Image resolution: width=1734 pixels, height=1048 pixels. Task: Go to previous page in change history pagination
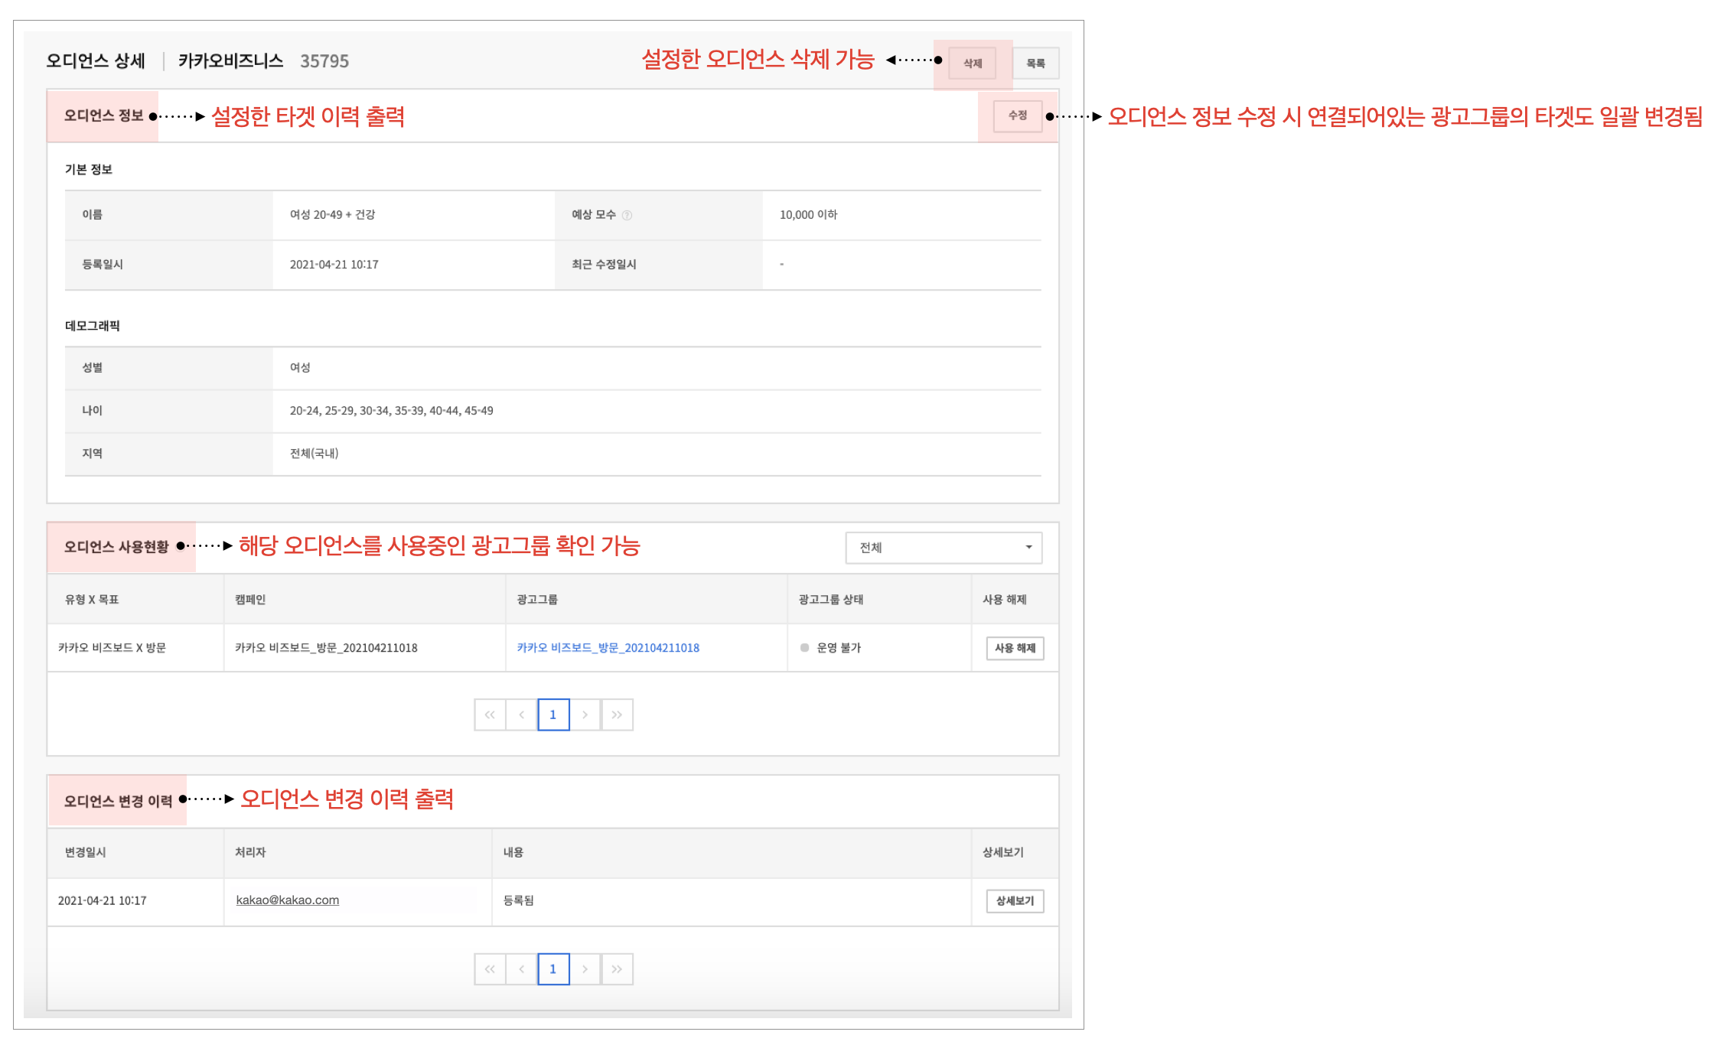point(522,969)
